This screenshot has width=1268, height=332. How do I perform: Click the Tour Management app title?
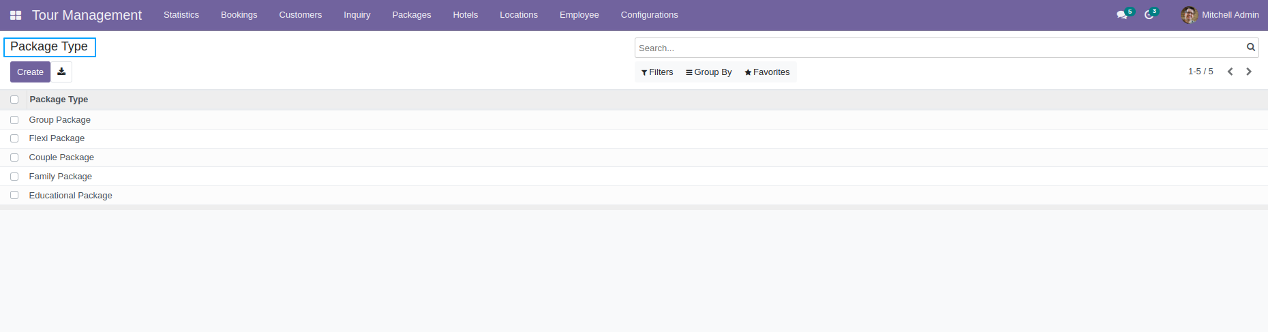tap(87, 15)
